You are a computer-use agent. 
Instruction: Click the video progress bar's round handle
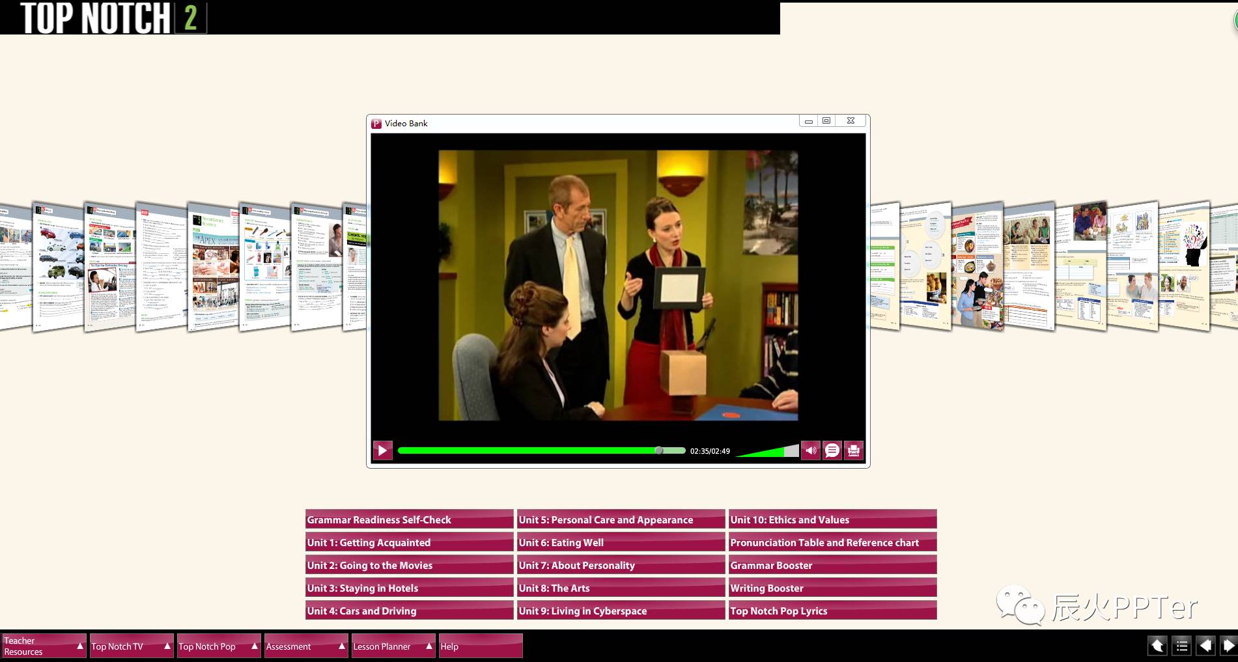pyautogui.click(x=659, y=450)
